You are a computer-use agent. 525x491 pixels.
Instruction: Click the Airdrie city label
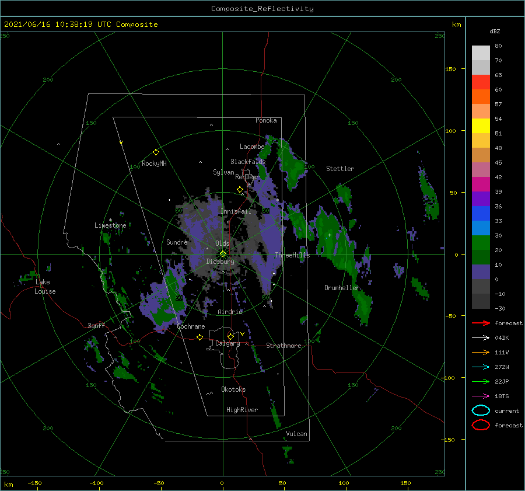click(230, 312)
